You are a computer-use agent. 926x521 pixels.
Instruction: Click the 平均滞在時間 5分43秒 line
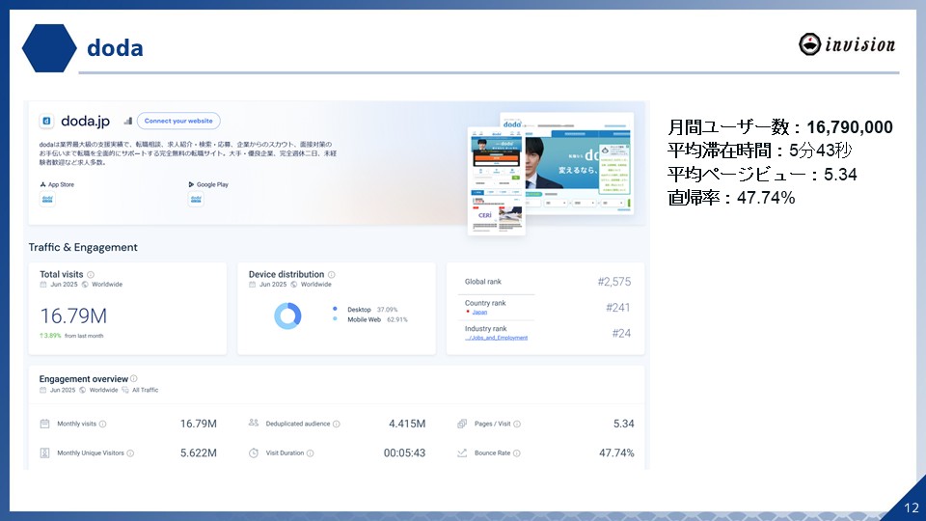(759, 151)
